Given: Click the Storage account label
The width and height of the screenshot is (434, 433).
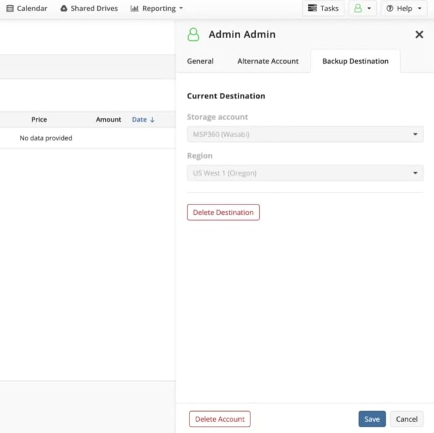Looking at the screenshot, I should click(x=217, y=117).
